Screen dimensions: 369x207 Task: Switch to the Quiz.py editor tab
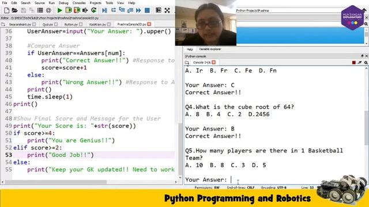pyautogui.click(x=47, y=24)
